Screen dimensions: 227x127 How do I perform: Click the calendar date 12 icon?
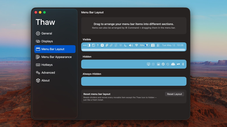[153, 45]
